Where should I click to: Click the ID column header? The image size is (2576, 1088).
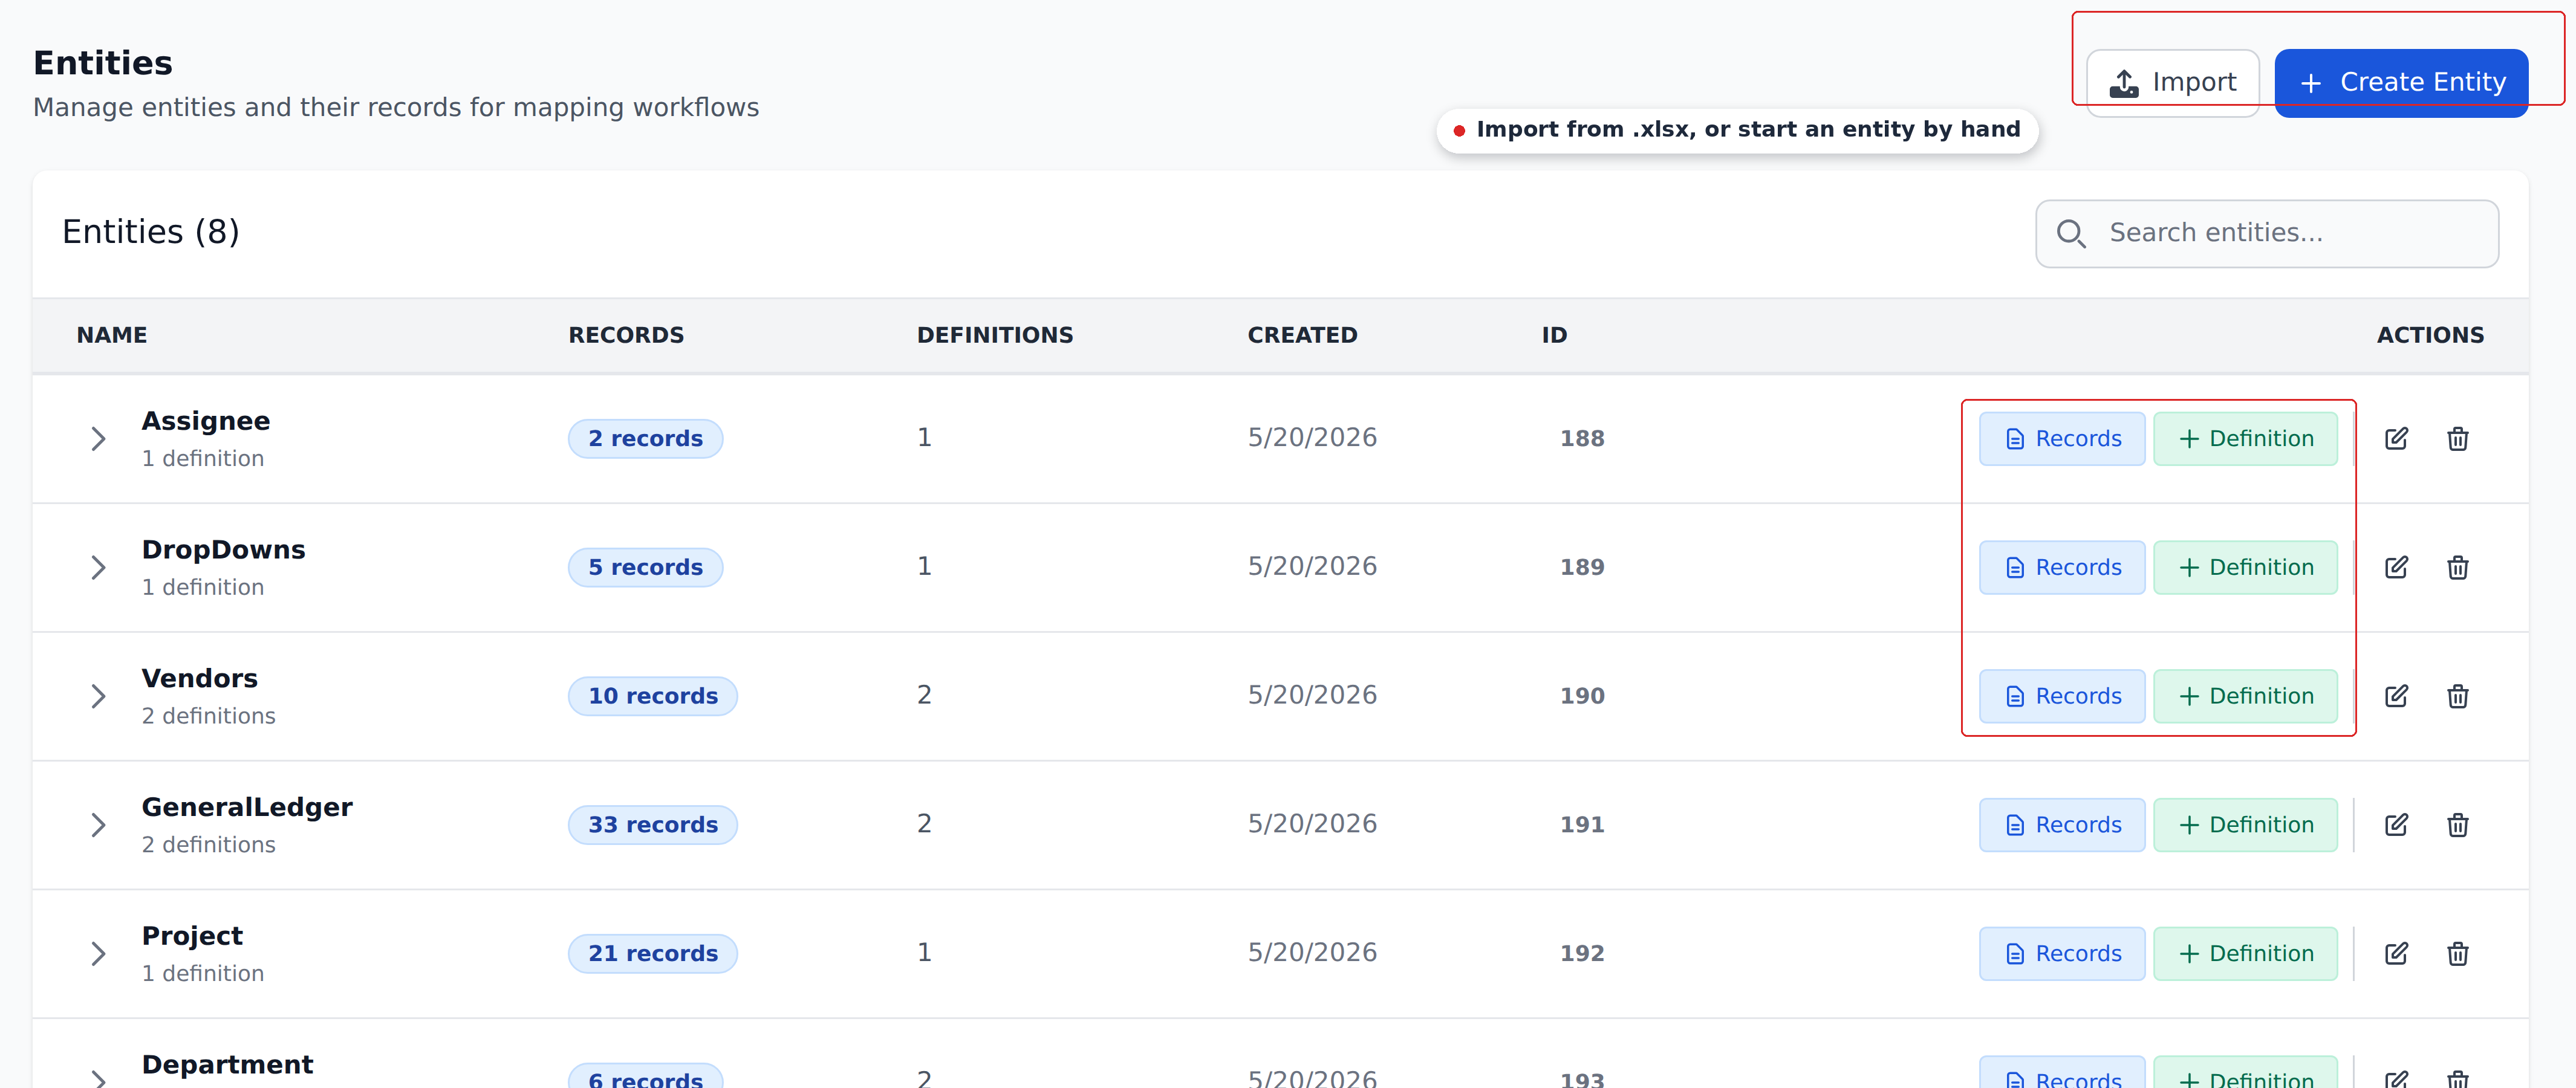point(1554,335)
